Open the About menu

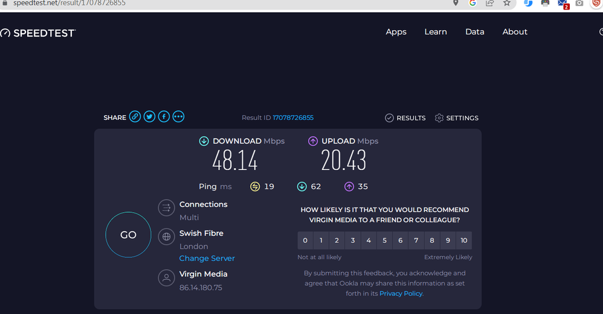click(x=515, y=32)
